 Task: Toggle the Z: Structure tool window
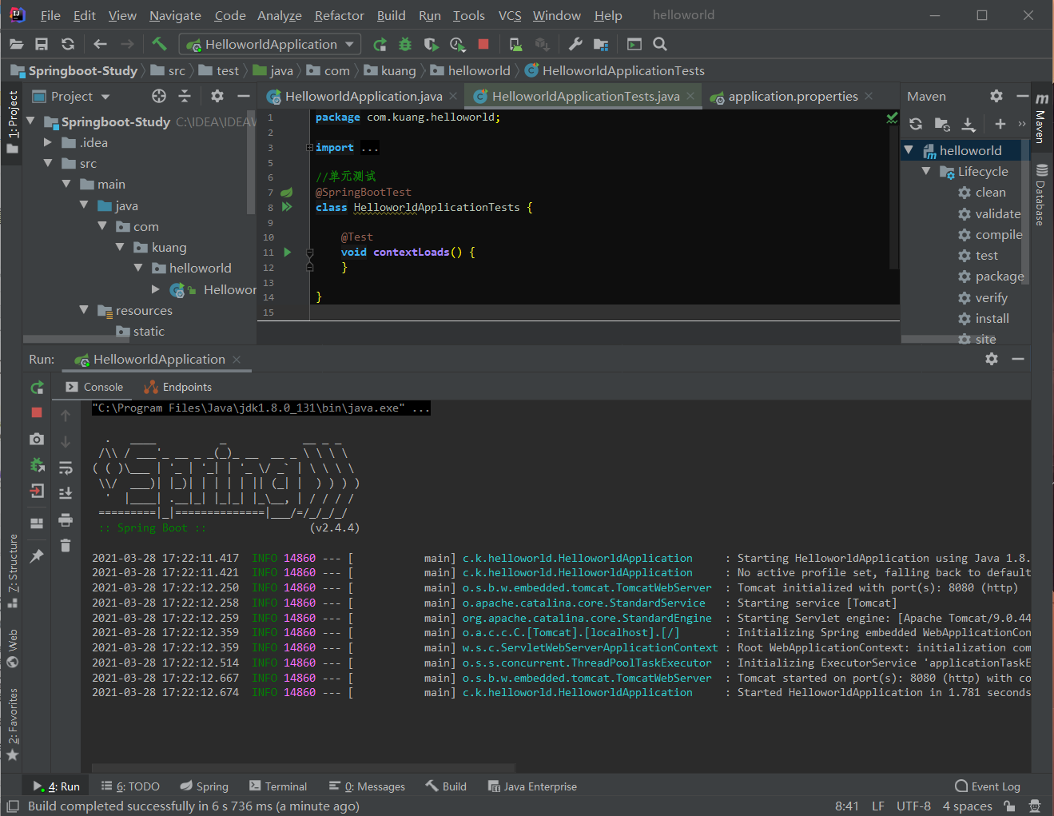click(12, 571)
